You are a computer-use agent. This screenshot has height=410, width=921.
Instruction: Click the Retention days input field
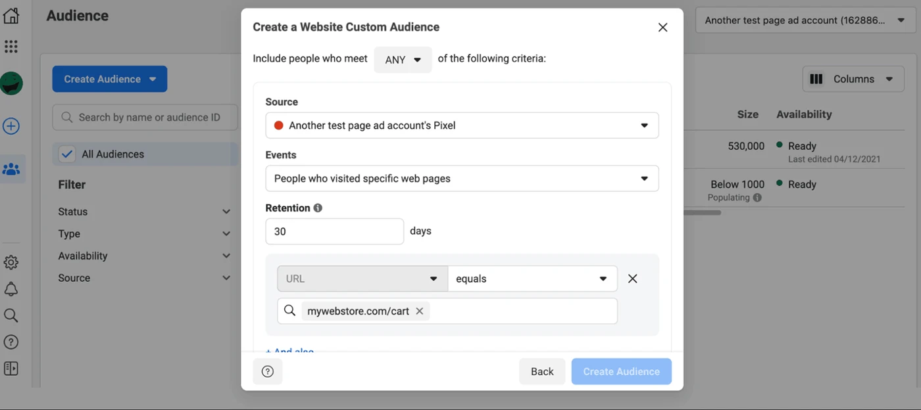[x=334, y=231]
